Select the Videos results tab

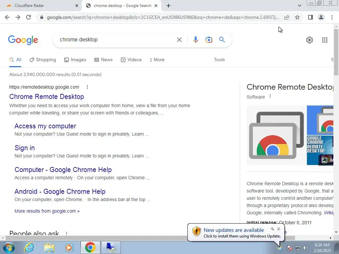[131, 60]
